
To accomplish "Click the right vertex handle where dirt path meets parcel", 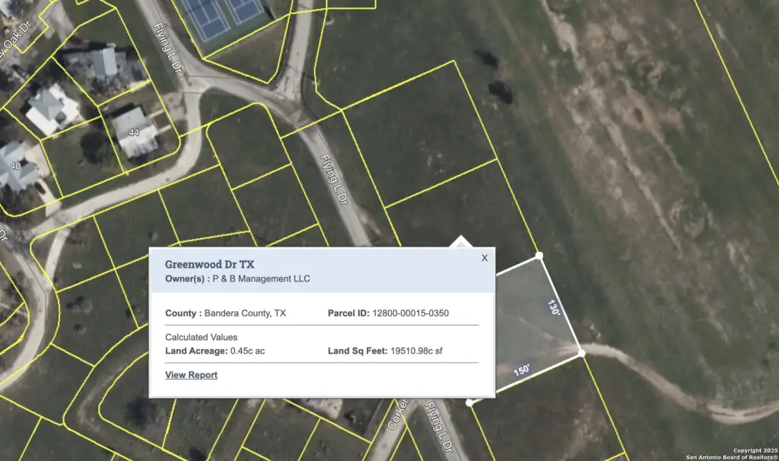I will coord(581,353).
